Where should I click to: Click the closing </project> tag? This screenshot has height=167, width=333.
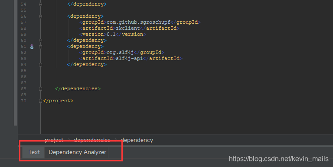58,101
